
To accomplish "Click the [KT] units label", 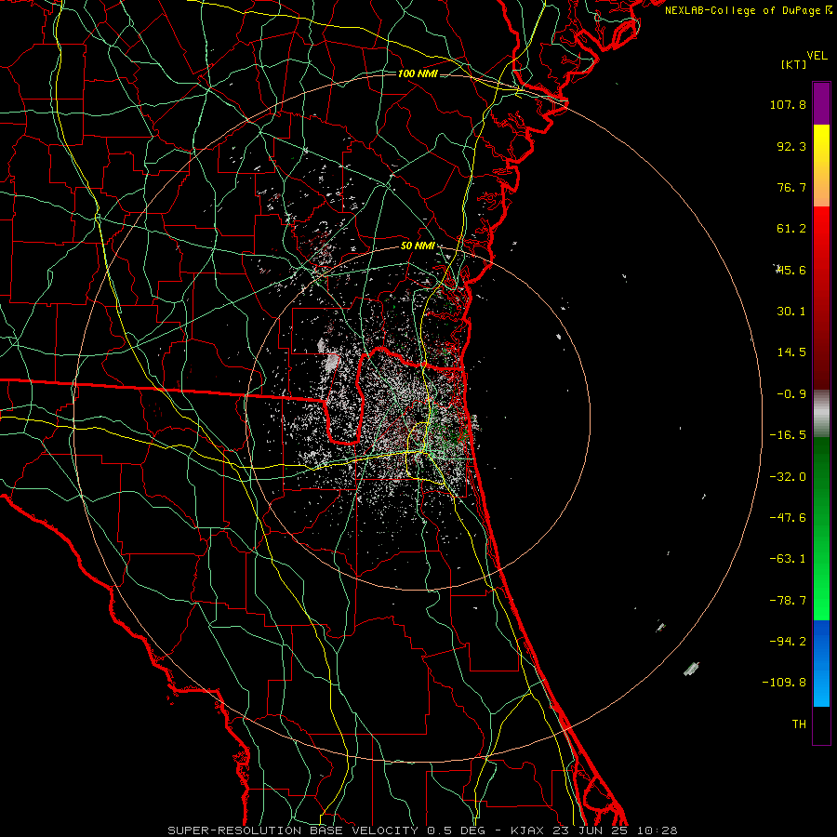I will pyautogui.click(x=793, y=64).
